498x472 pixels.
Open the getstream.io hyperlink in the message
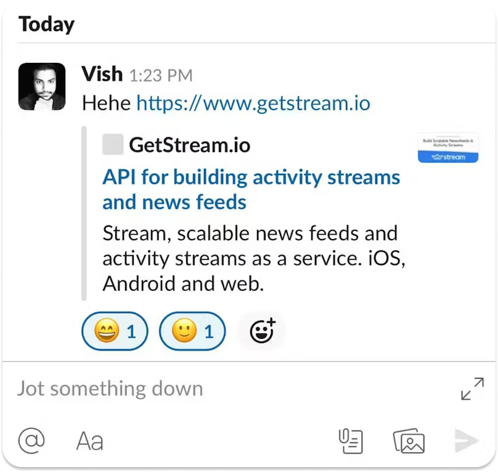[x=252, y=104]
